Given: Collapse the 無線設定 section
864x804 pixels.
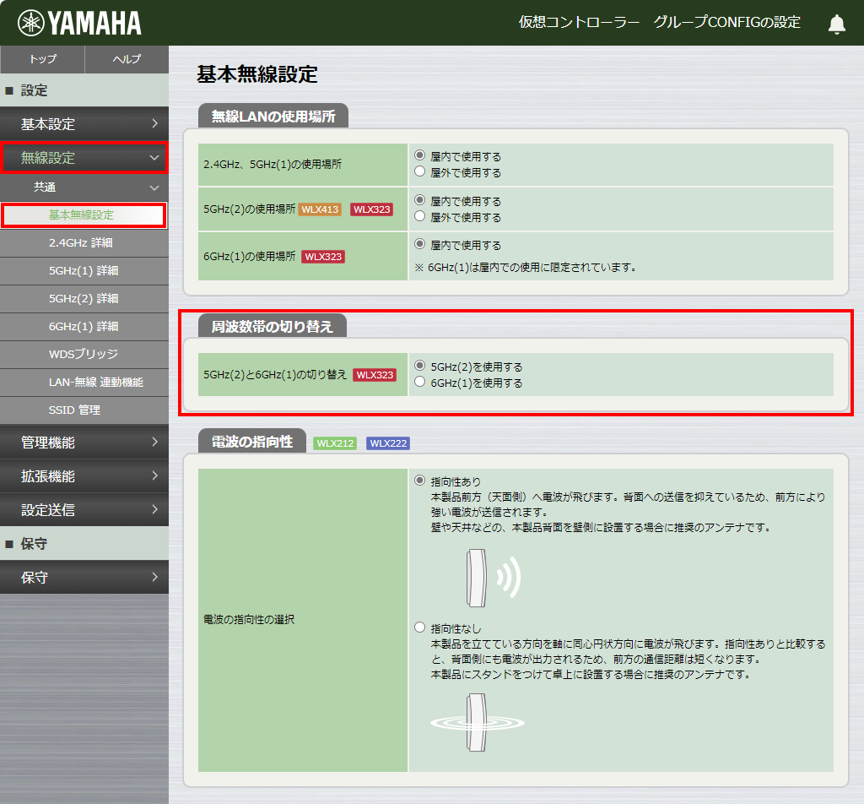Looking at the screenshot, I should point(84,157).
